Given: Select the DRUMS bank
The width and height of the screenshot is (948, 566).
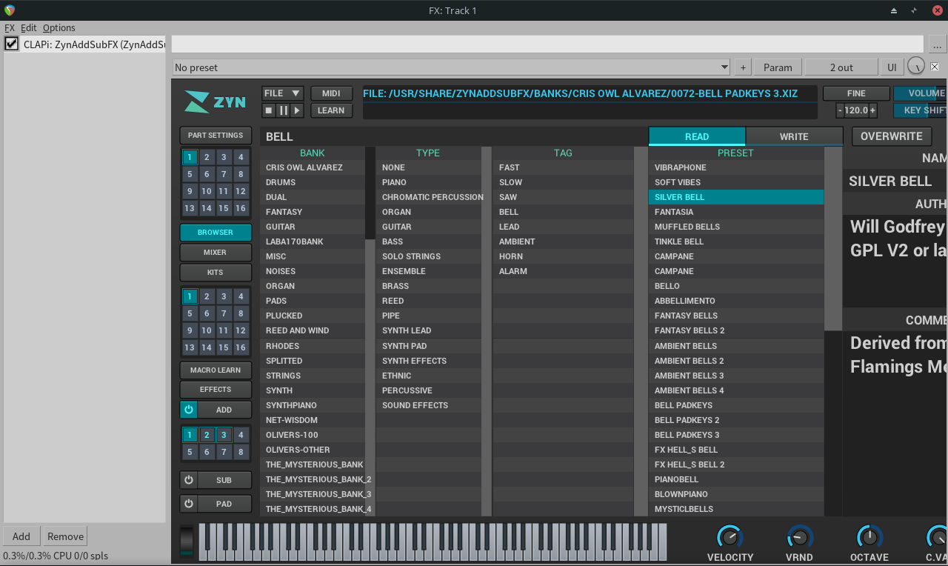Looking at the screenshot, I should pyautogui.click(x=313, y=182).
